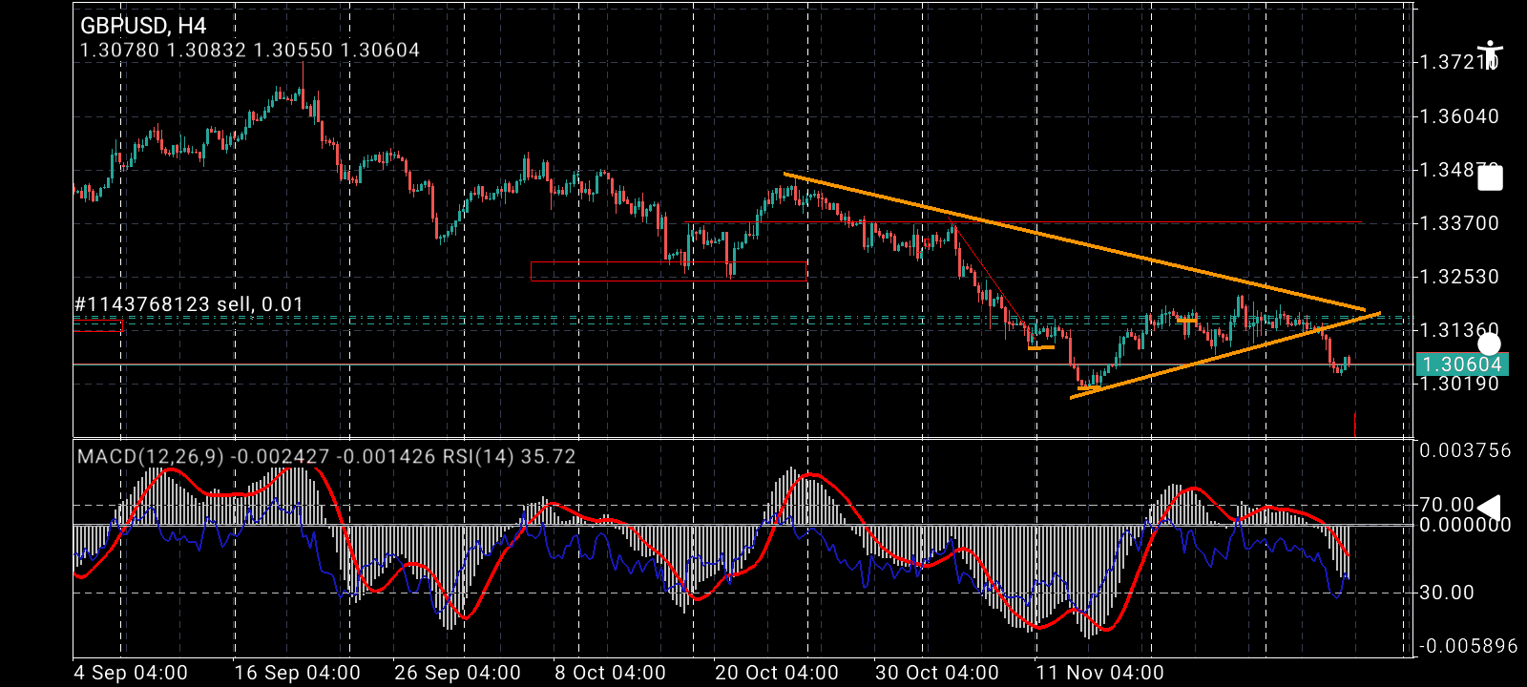Tap the sell order label #1143768123
Viewport: 1527px width, 687px height.
click(x=189, y=305)
